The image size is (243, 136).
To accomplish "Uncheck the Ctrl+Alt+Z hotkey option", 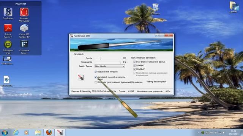I will (134, 69).
